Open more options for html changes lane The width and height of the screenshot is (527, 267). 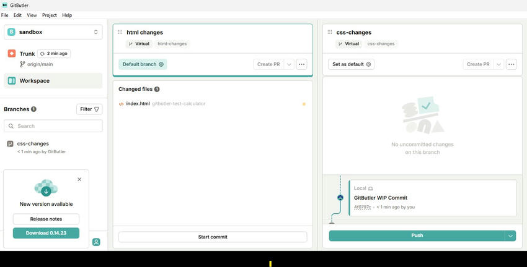coord(301,64)
